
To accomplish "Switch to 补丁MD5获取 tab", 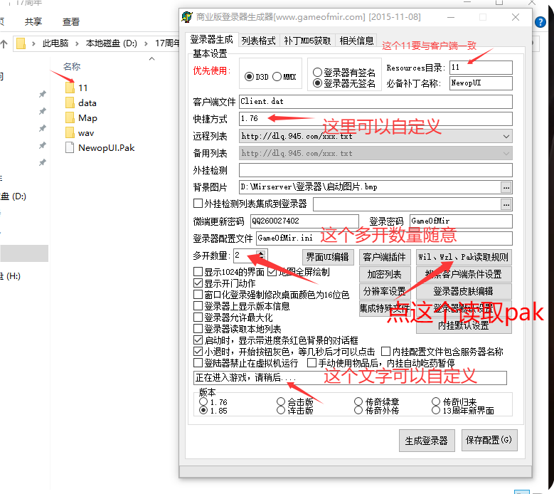I will click(x=307, y=41).
